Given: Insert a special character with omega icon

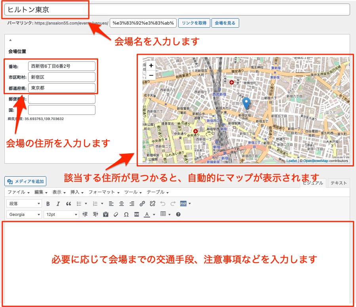Looking at the screenshot, I should point(126,214).
